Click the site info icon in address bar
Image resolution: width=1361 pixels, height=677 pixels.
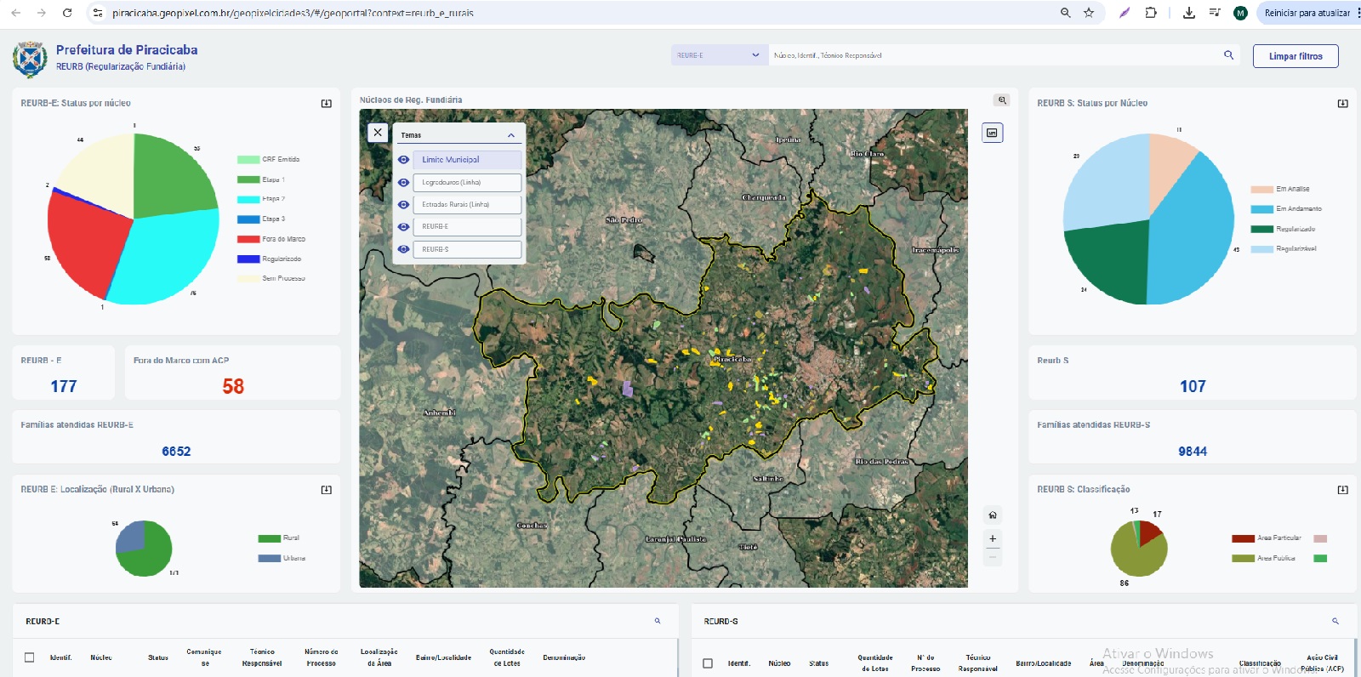(x=97, y=13)
